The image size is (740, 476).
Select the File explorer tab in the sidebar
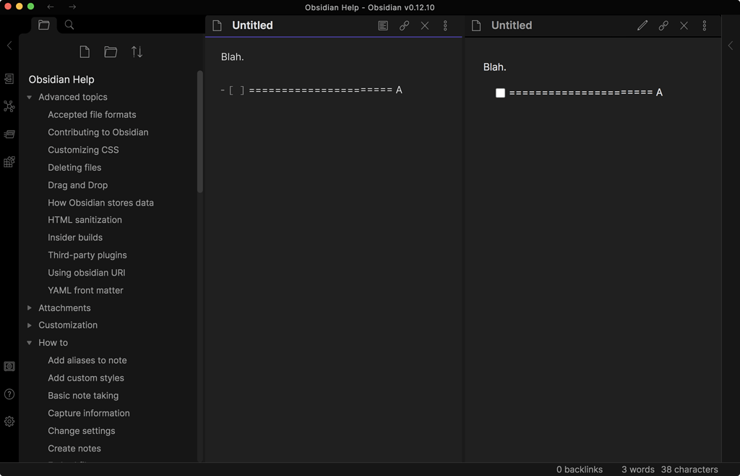[44, 25]
